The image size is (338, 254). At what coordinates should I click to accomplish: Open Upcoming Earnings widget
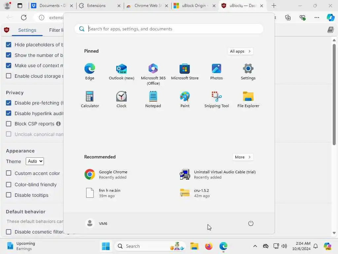(x=21, y=246)
